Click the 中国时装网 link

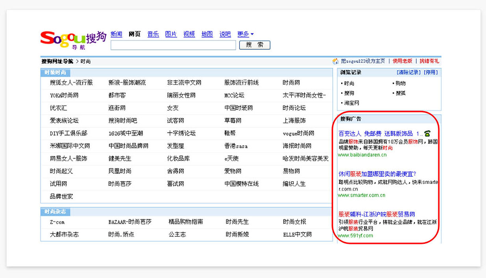pyautogui.click(x=238, y=108)
